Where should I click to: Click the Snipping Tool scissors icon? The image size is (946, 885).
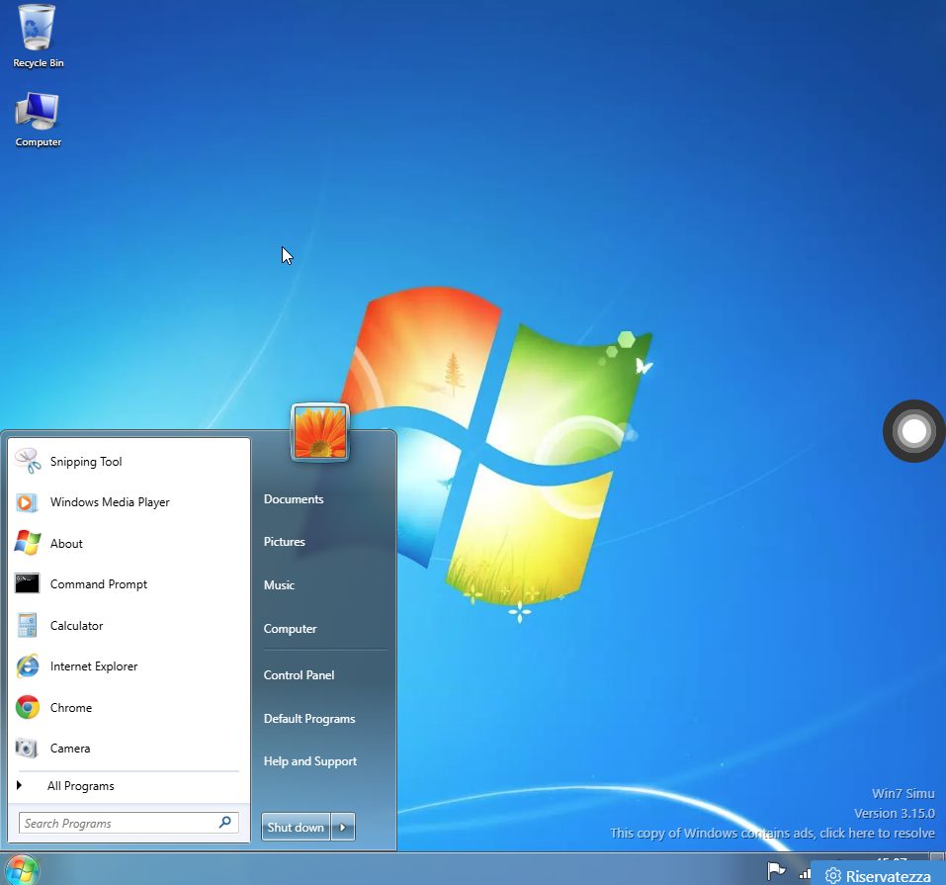(28, 461)
